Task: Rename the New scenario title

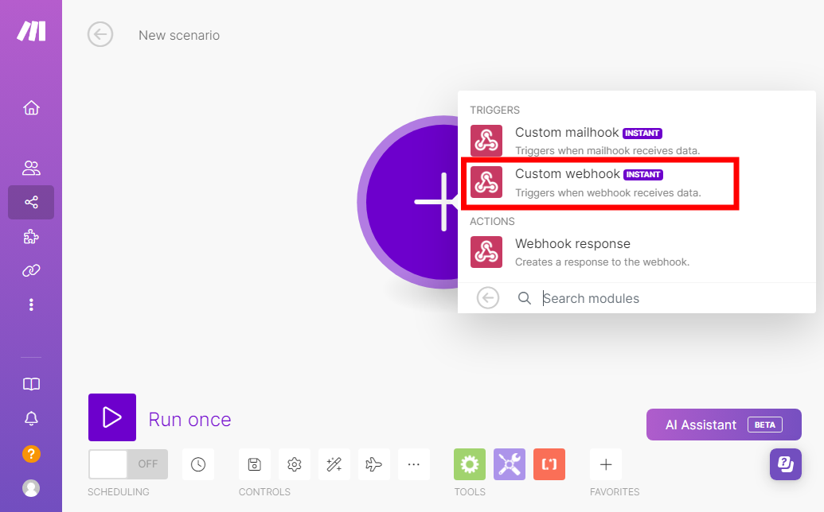Action: pyautogui.click(x=179, y=35)
